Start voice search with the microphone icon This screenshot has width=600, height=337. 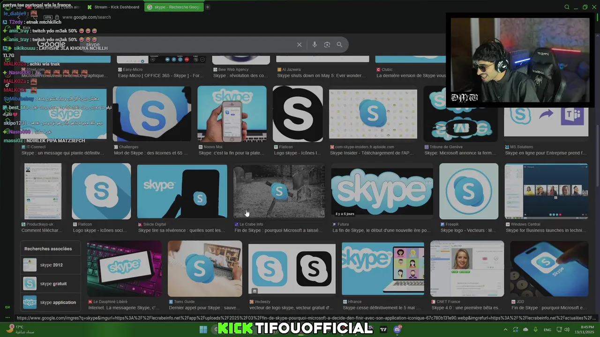pos(315,44)
